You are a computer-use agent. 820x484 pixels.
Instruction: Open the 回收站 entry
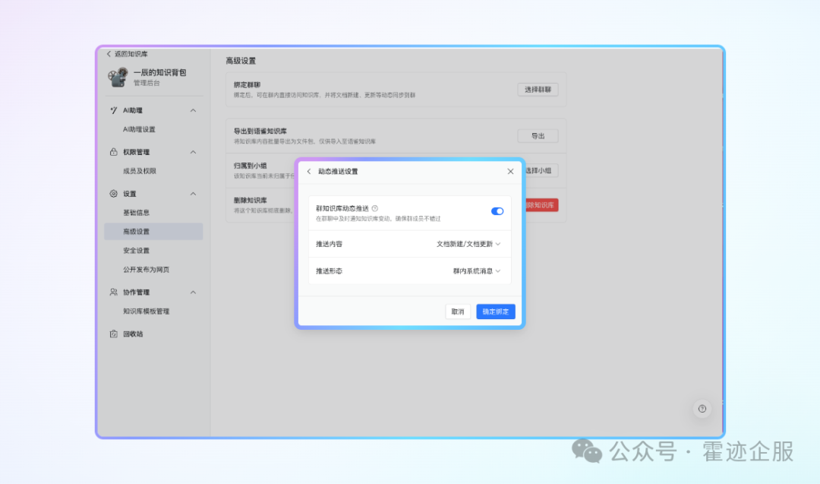pyautogui.click(x=133, y=334)
